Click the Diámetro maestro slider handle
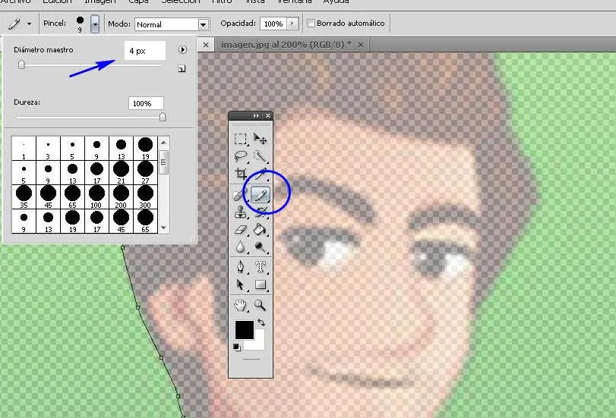This screenshot has height=418, width=616. [x=21, y=64]
